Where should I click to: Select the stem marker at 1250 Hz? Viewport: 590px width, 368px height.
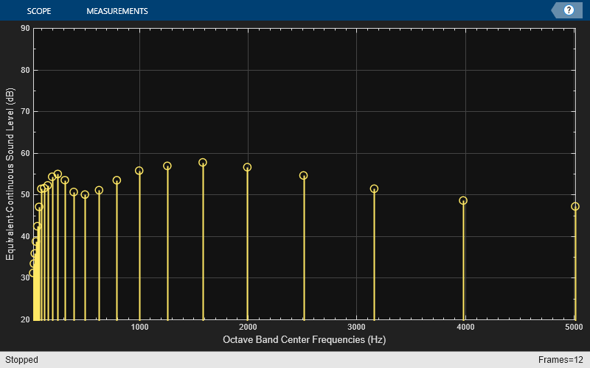coord(167,166)
